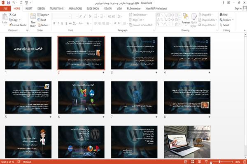Click the Find binoculars icon
This screenshot has width=247, height=164.
pyautogui.click(x=221, y=14)
